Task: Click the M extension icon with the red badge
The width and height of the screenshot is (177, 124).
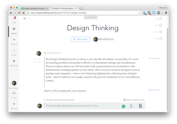Action: [x=149, y=13]
